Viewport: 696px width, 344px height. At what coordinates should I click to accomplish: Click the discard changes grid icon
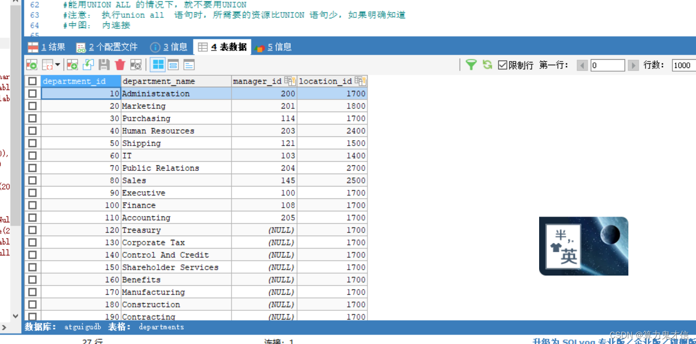pyautogui.click(x=136, y=65)
